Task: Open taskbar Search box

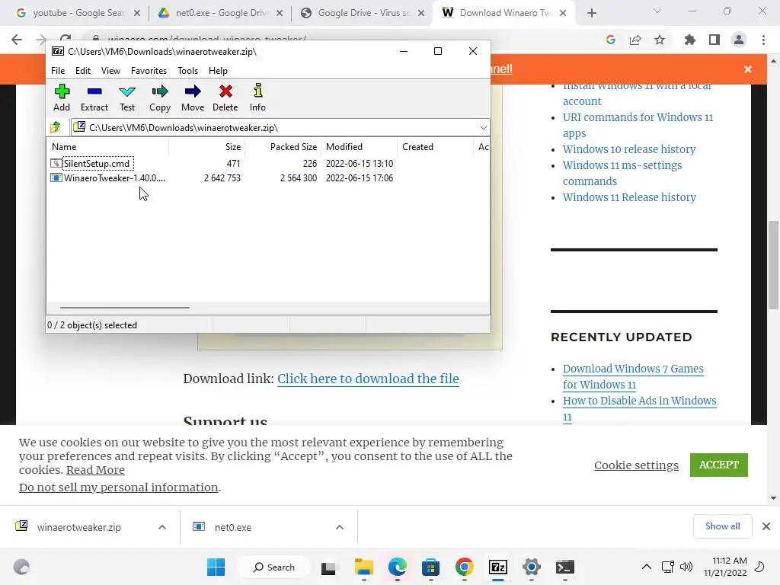Action: click(x=273, y=567)
